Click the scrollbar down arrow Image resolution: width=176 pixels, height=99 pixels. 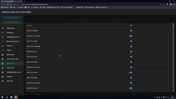click(173, 91)
